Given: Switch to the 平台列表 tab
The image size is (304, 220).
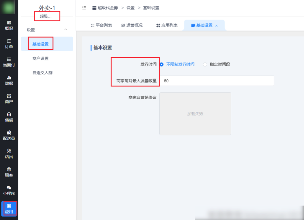Looking at the screenshot, I should tap(101, 25).
